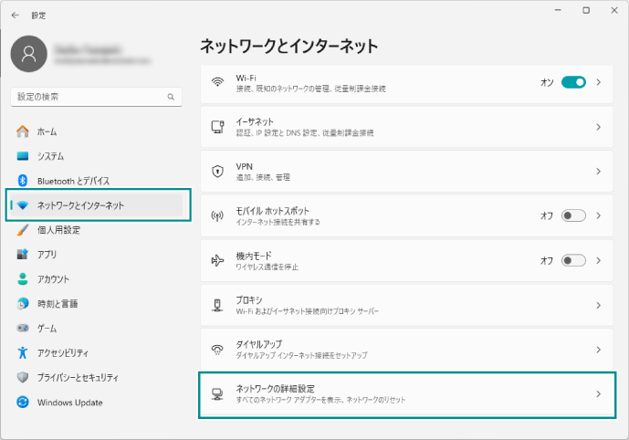Enable the モバイル ホットスポット toggle
The width and height of the screenshot is (629, 440).
pos(573,216)
